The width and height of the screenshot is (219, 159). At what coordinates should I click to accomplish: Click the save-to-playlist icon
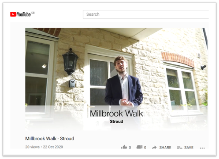point(180,147)
